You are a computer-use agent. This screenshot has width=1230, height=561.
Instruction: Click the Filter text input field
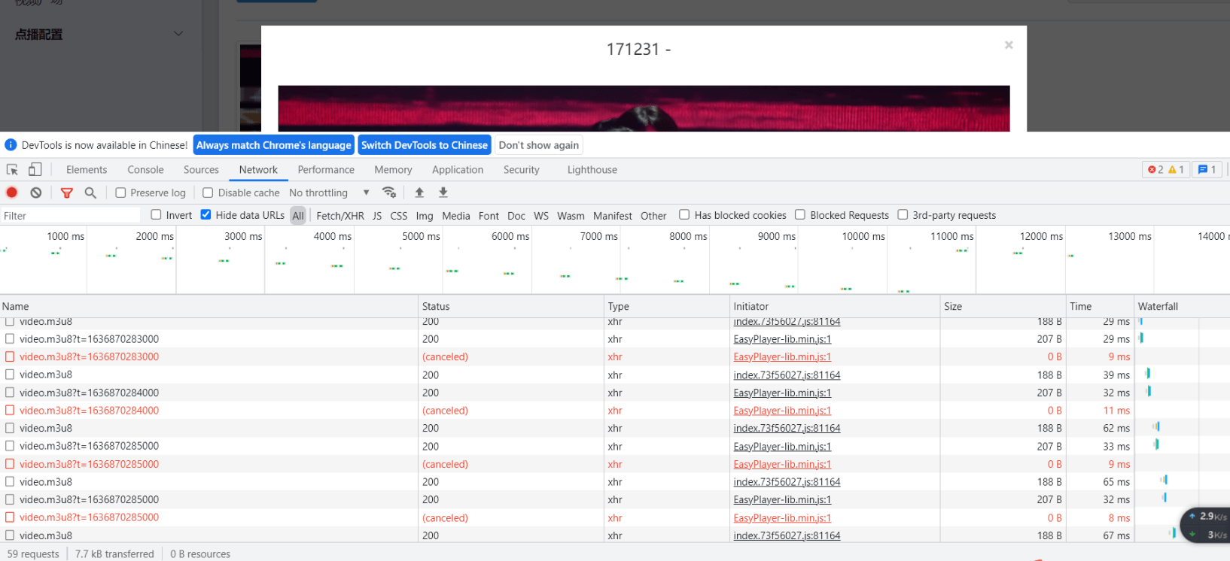71,215
